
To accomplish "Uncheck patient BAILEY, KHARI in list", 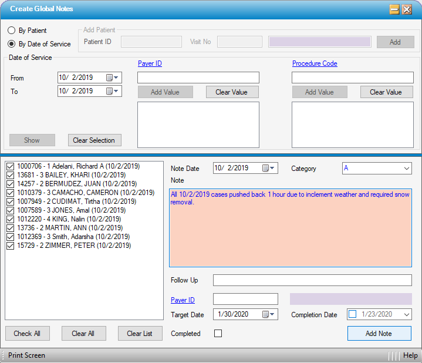I will 10,175.
